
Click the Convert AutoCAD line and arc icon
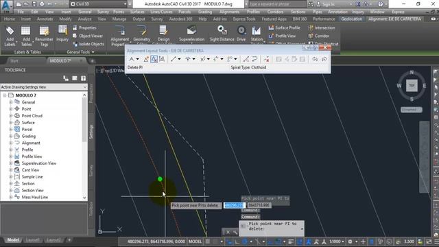(x=246, y=59)
